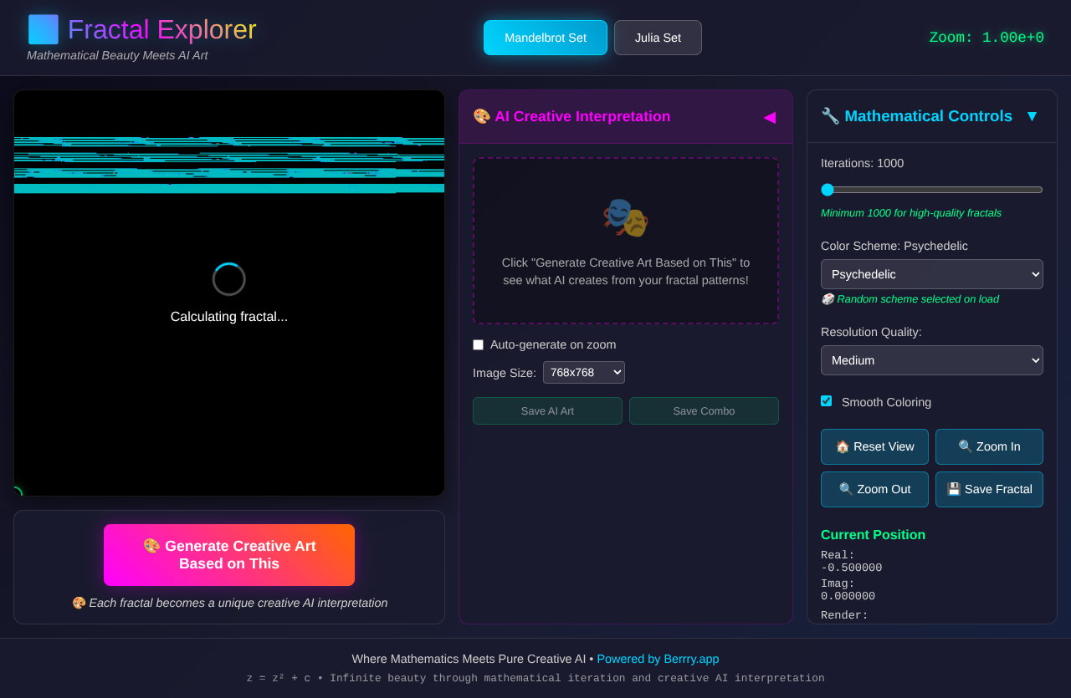1071x698 pixels.
Task: Adjust the Iterations slider
Action: (828, 190)
